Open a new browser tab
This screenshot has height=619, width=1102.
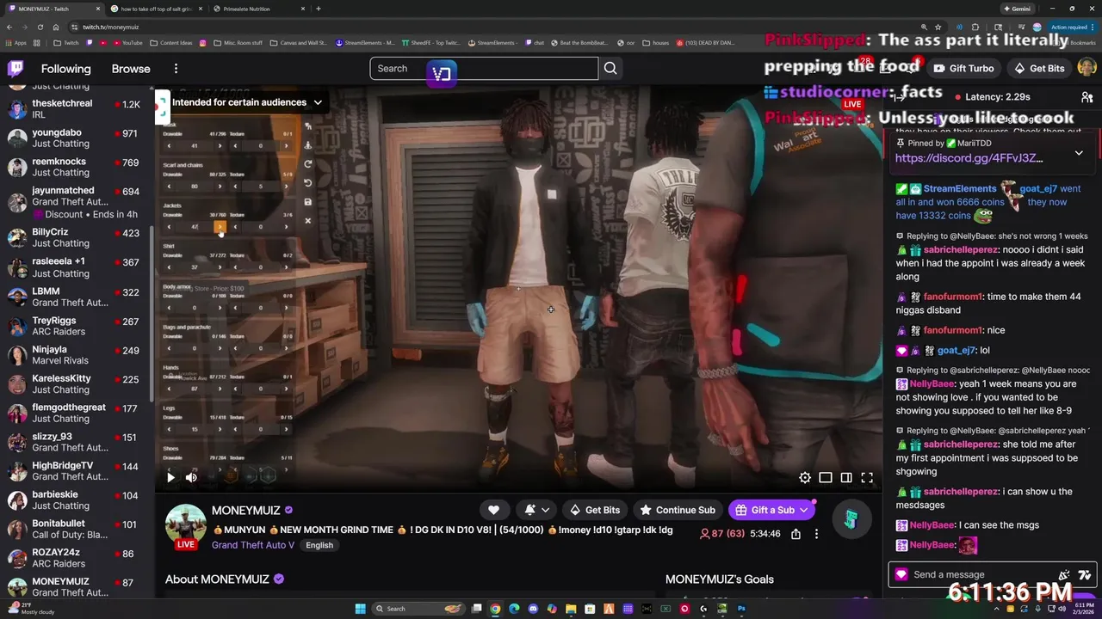pos(319,9)
